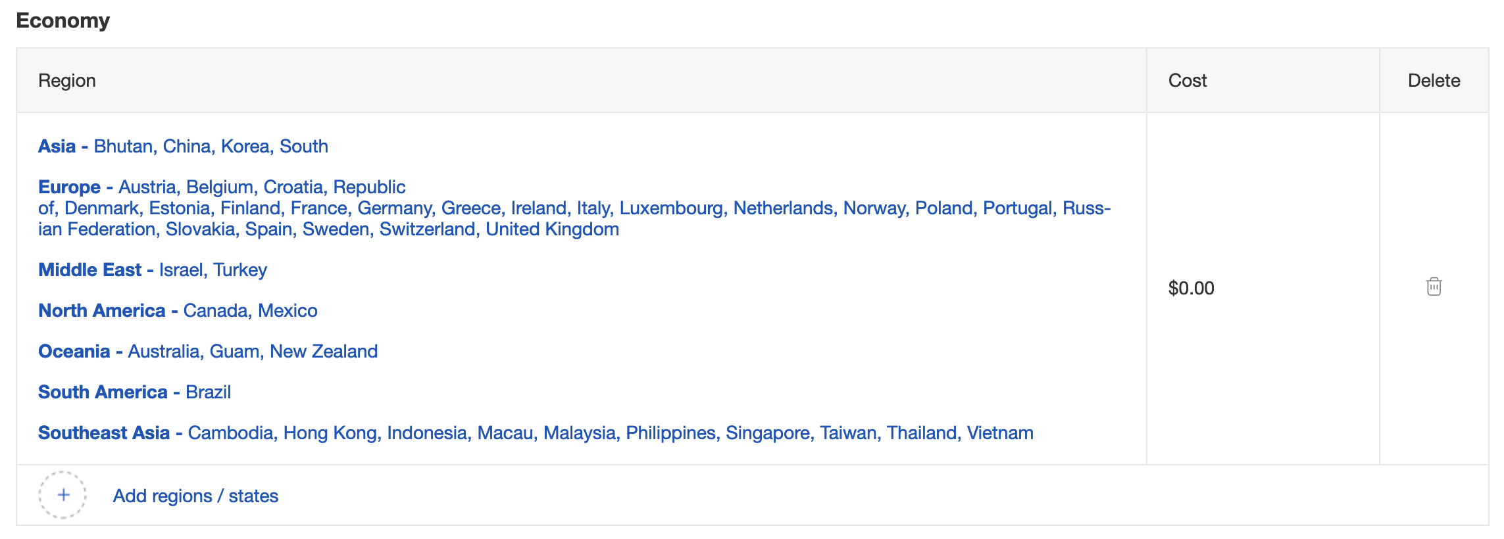This screenshot has height=539, width=1504.
Task: Click the Region column header
Action: 67,80
